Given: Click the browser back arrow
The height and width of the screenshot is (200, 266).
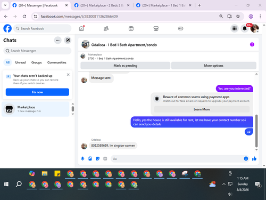Looking at the screenshot, I should point(6,17).
